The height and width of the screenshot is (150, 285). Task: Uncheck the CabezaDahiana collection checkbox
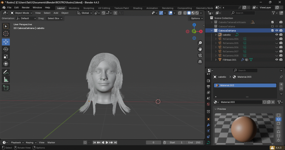(272, 31)
